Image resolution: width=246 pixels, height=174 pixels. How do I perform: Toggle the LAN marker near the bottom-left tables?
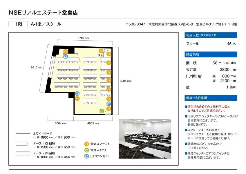click(x=77, y=93)
